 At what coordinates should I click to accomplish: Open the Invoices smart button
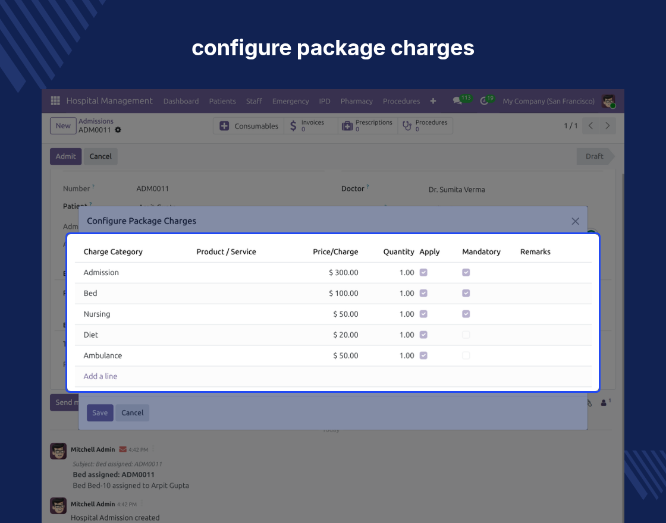[x=310, y=126]
